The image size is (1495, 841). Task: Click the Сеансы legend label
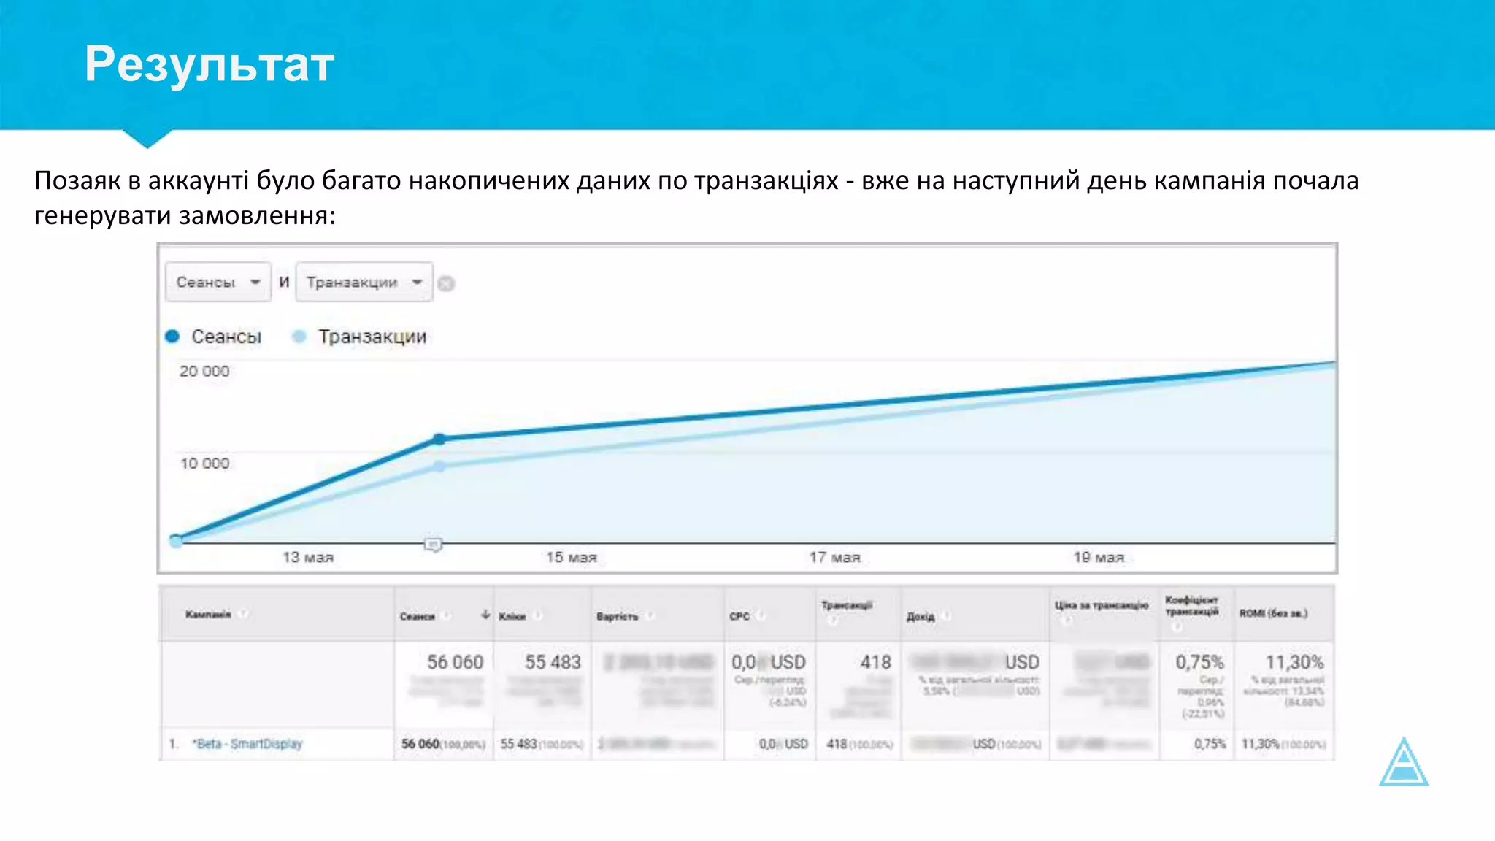[x=226, y=337]
